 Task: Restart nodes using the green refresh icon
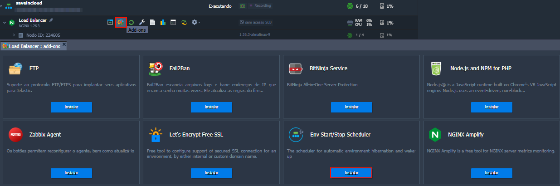131,22
